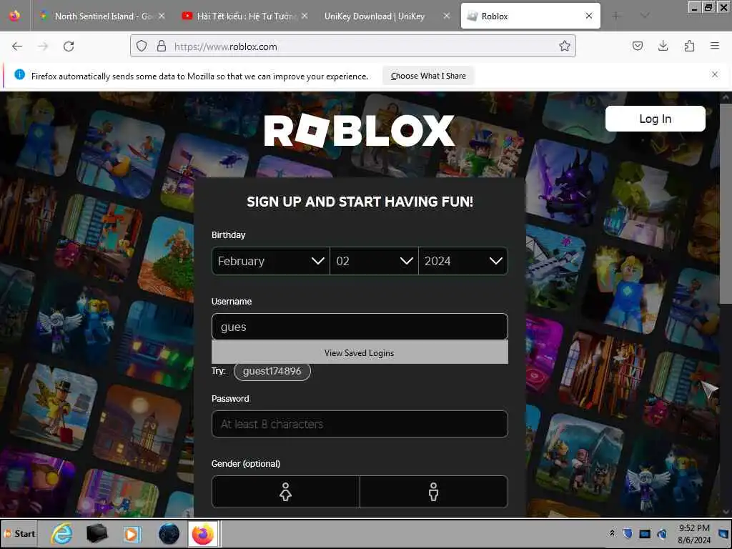Open the Extensions puzzle icon
Screen dimensions: 732x549
689,46
